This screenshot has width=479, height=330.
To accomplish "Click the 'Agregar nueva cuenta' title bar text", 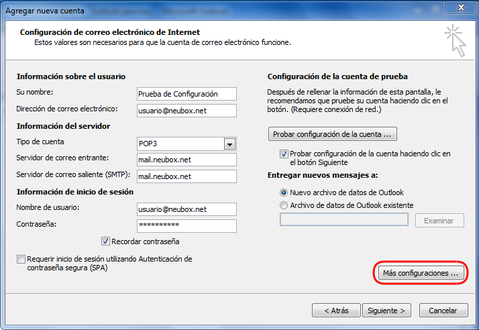I will (x=44, y=11).
